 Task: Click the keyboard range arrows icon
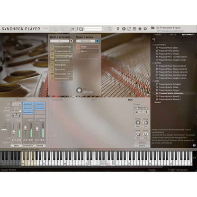pyautogui.click(x=195, y=158)
